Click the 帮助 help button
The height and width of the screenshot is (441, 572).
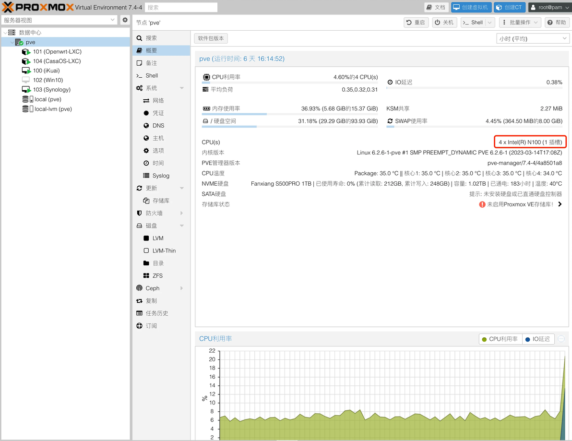[557, 22]
